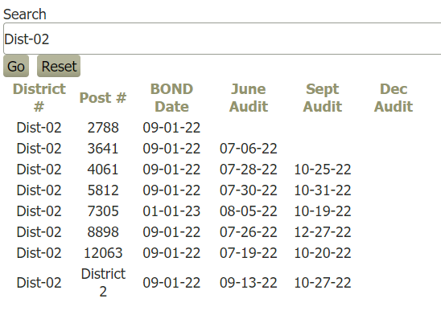Click the June Audit column header
The height and width of the screenshot is (323, 441).
pos(249,98)
